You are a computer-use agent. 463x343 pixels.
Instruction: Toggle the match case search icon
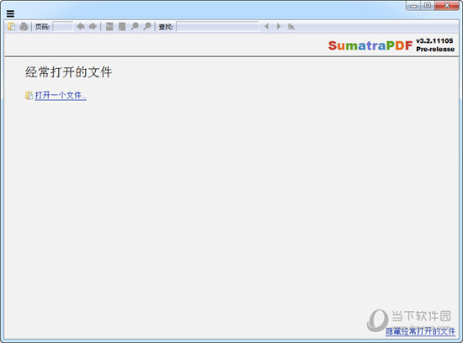pyautogui.click(x=291, y=27)
